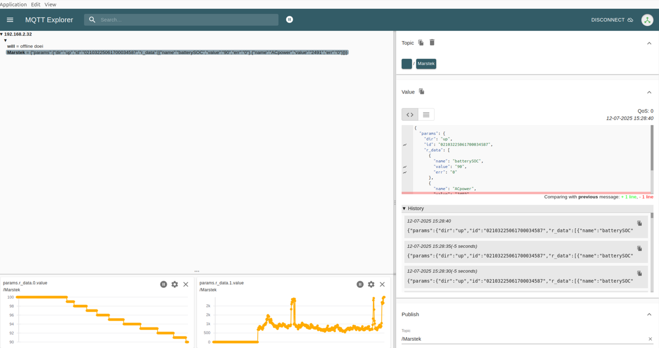Image resolution: width=659 pixels, height=348 pixels.
Task: Open history entry from 15:28:35
Action: point(526,251)
